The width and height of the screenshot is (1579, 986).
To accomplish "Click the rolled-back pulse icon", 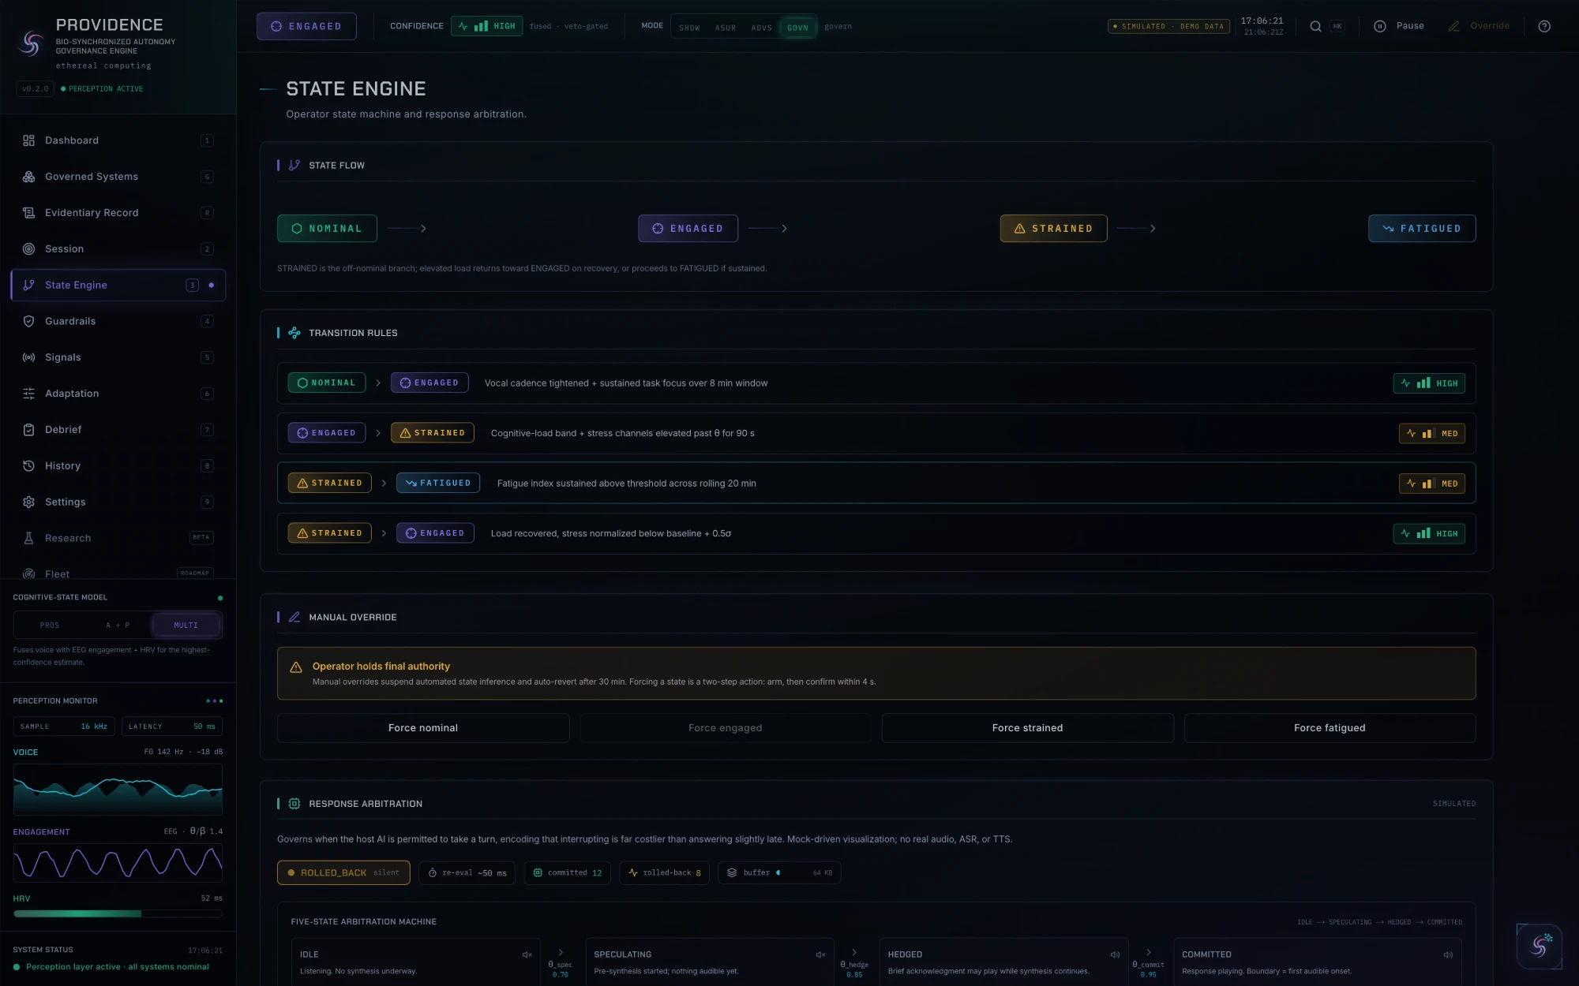I will [633, 872].
